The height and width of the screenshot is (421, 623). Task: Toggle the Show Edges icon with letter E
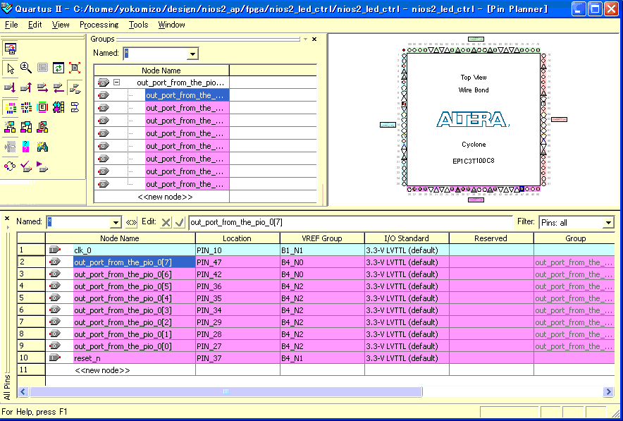click(42, 107)
